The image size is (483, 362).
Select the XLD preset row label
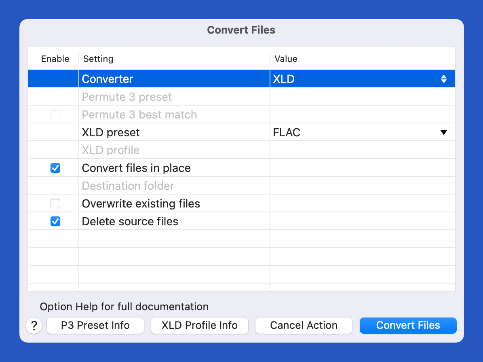pos(111,133)
